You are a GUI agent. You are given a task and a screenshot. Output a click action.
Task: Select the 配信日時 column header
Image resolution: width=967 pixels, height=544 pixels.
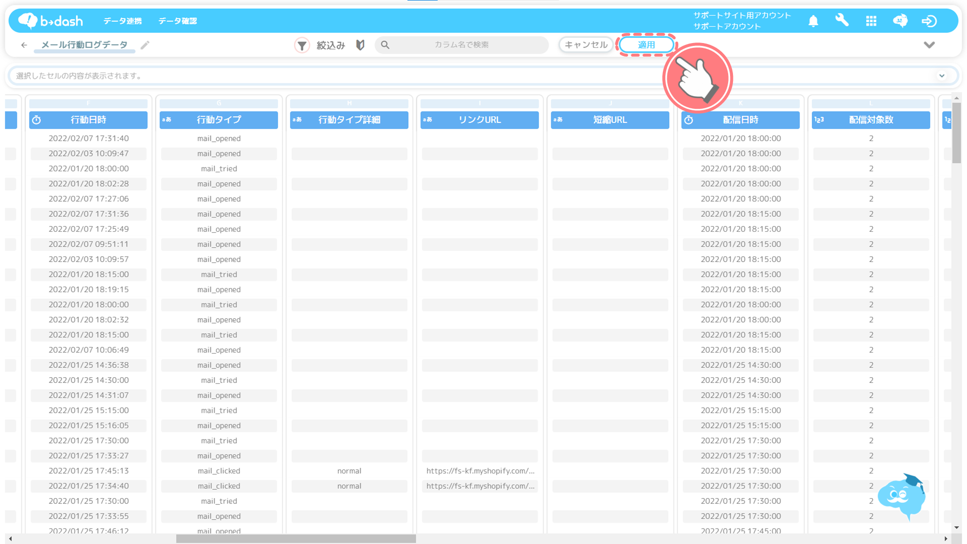point(741,120)
